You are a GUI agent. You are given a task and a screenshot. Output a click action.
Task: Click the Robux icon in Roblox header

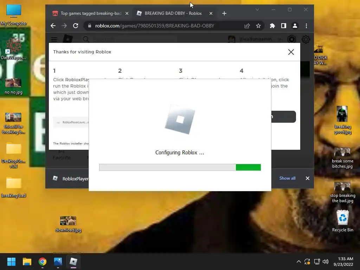[x=292, y=39]
